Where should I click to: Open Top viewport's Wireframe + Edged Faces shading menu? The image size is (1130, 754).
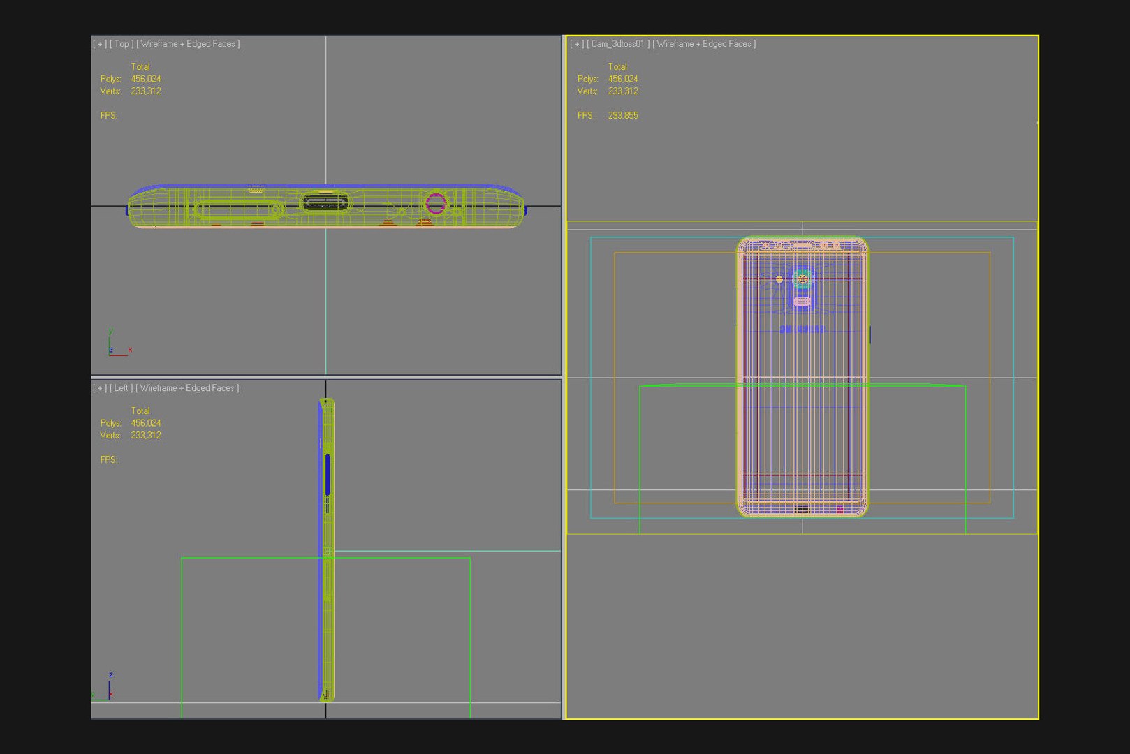[x=188, y=44]
